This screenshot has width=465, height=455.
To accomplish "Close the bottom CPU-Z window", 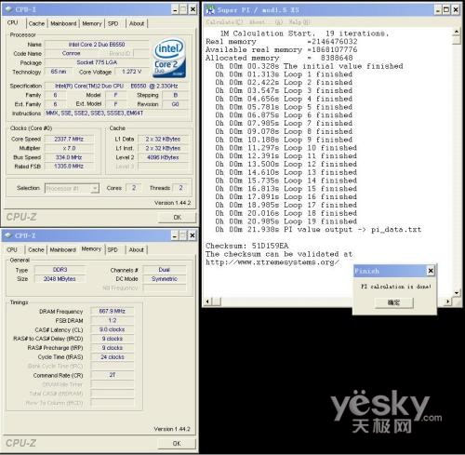I will (x=193, y=235).
